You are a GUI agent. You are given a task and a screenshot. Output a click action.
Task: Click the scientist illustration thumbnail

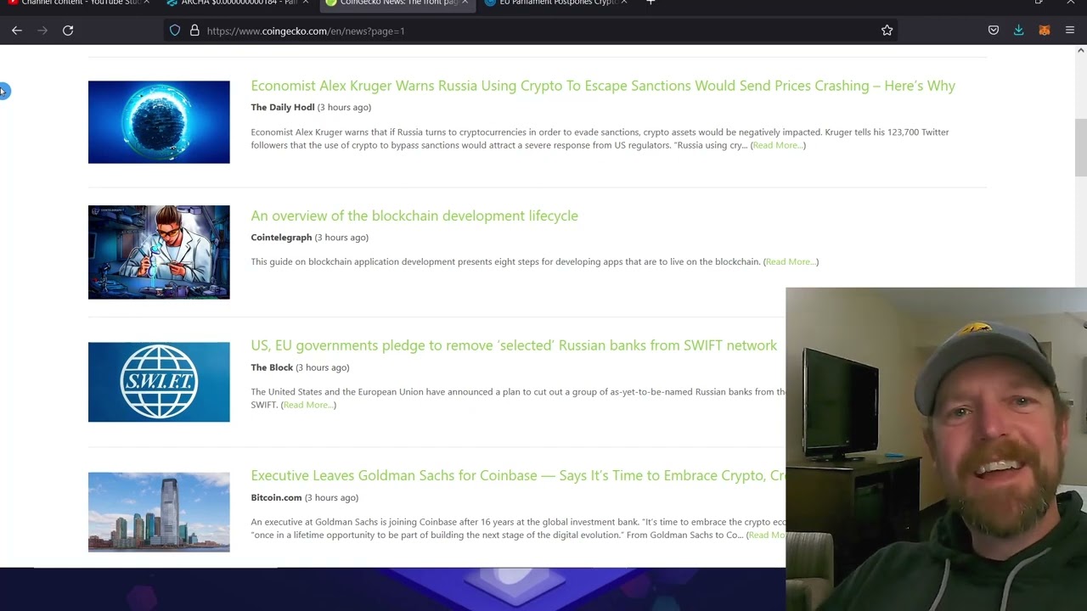click(159, 252)
